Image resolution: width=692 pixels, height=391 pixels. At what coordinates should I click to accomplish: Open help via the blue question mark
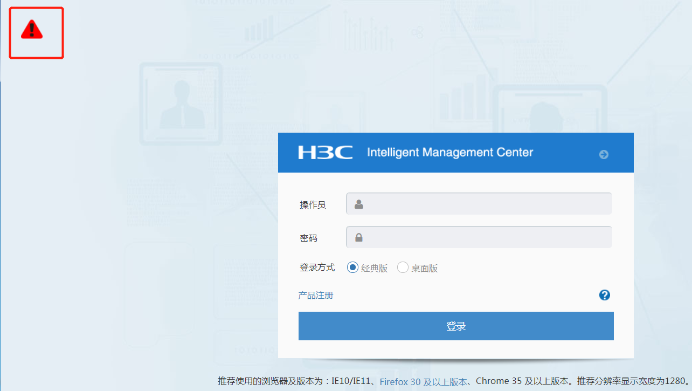click(x=604, y=295)
